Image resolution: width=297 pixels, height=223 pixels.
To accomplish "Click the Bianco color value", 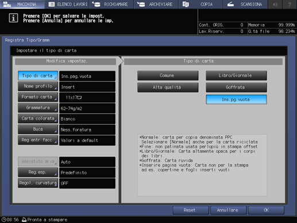I will [87, 119].
